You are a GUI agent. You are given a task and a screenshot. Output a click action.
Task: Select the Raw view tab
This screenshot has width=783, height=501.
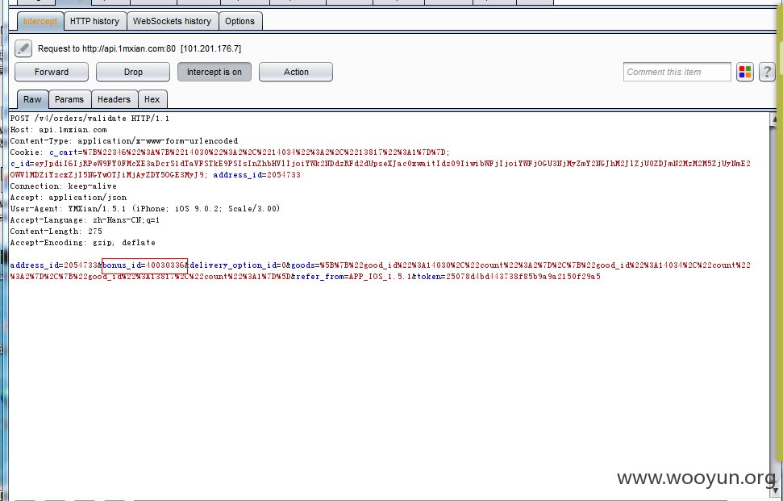pos(32,99)
